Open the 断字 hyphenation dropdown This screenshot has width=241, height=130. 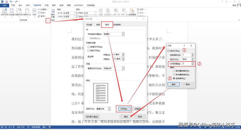click(x=42, y=16)
